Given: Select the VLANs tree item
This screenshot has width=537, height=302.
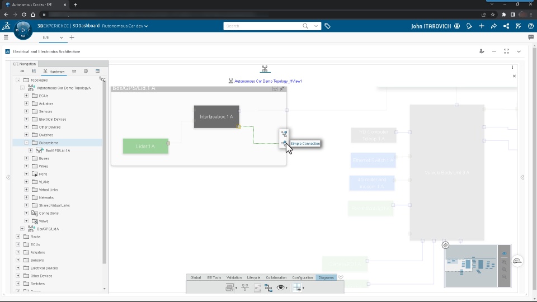Looking at the screenshot, I should (x=44, y=182).
